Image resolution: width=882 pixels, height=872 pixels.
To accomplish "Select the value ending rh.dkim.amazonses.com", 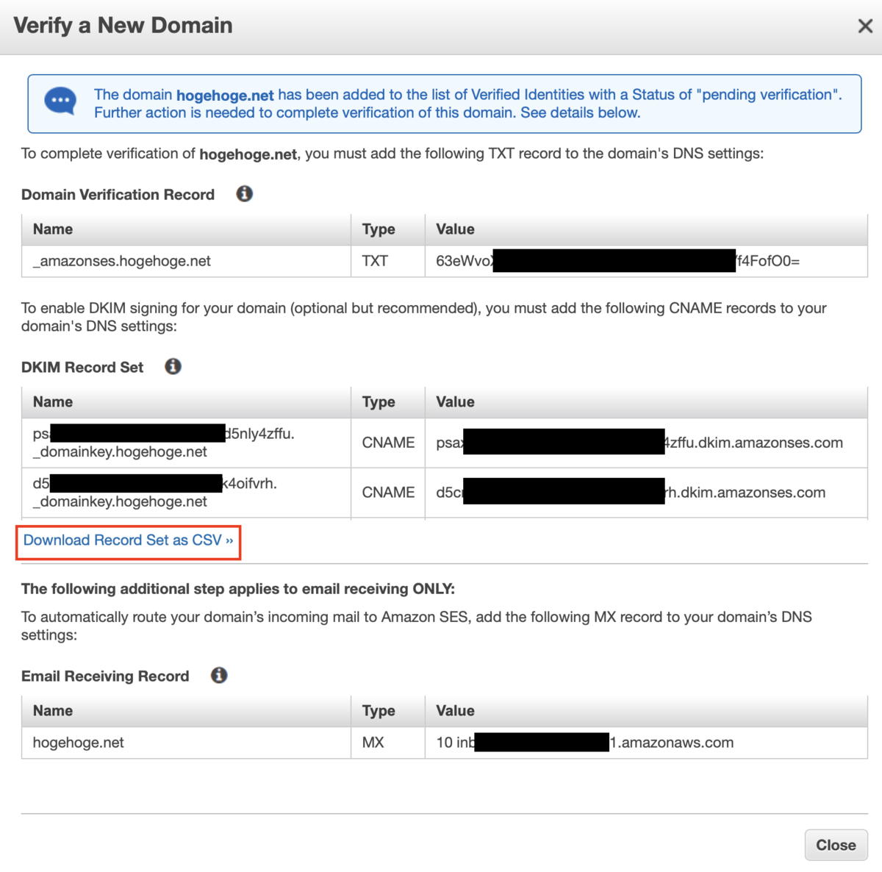I will [646, 493].
